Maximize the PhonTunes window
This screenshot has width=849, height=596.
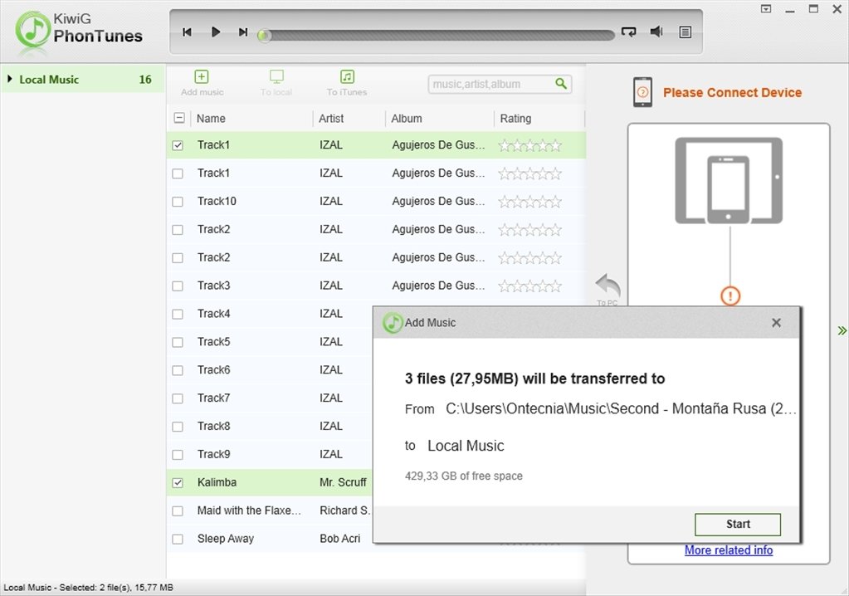click(813, 8)
